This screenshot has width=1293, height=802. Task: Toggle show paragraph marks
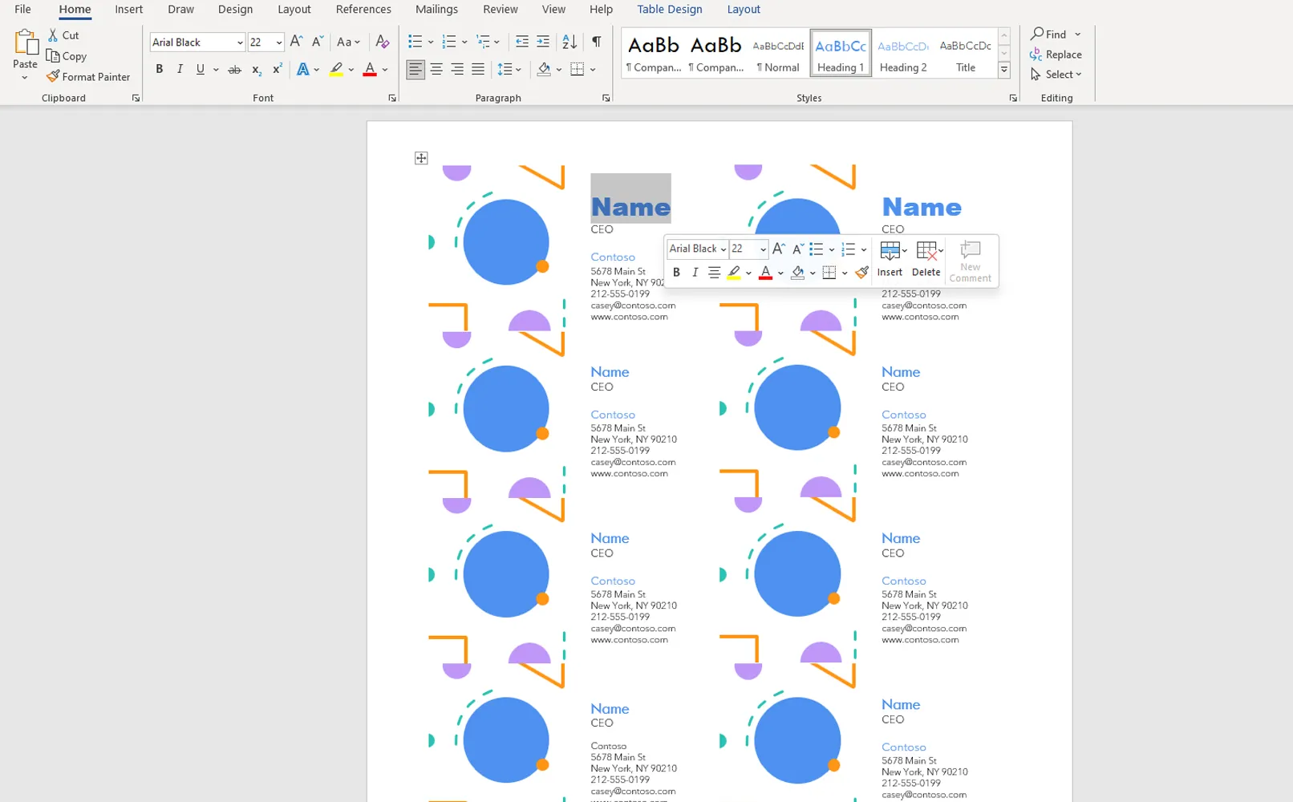click(596, 42)
